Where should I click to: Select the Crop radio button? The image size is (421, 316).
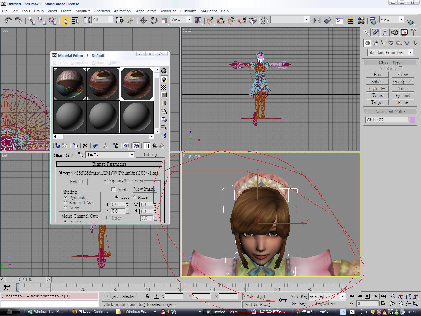(x=117, y=197)
